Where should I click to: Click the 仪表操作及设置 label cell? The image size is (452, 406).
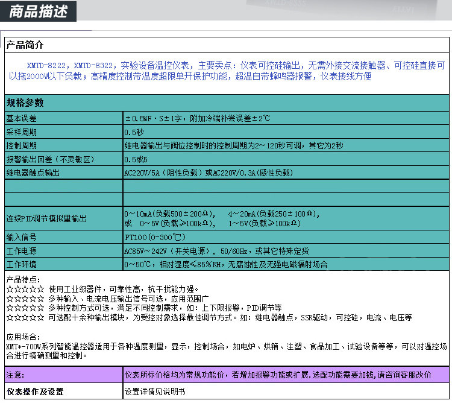pyautogui.click(x=64, y=392)
